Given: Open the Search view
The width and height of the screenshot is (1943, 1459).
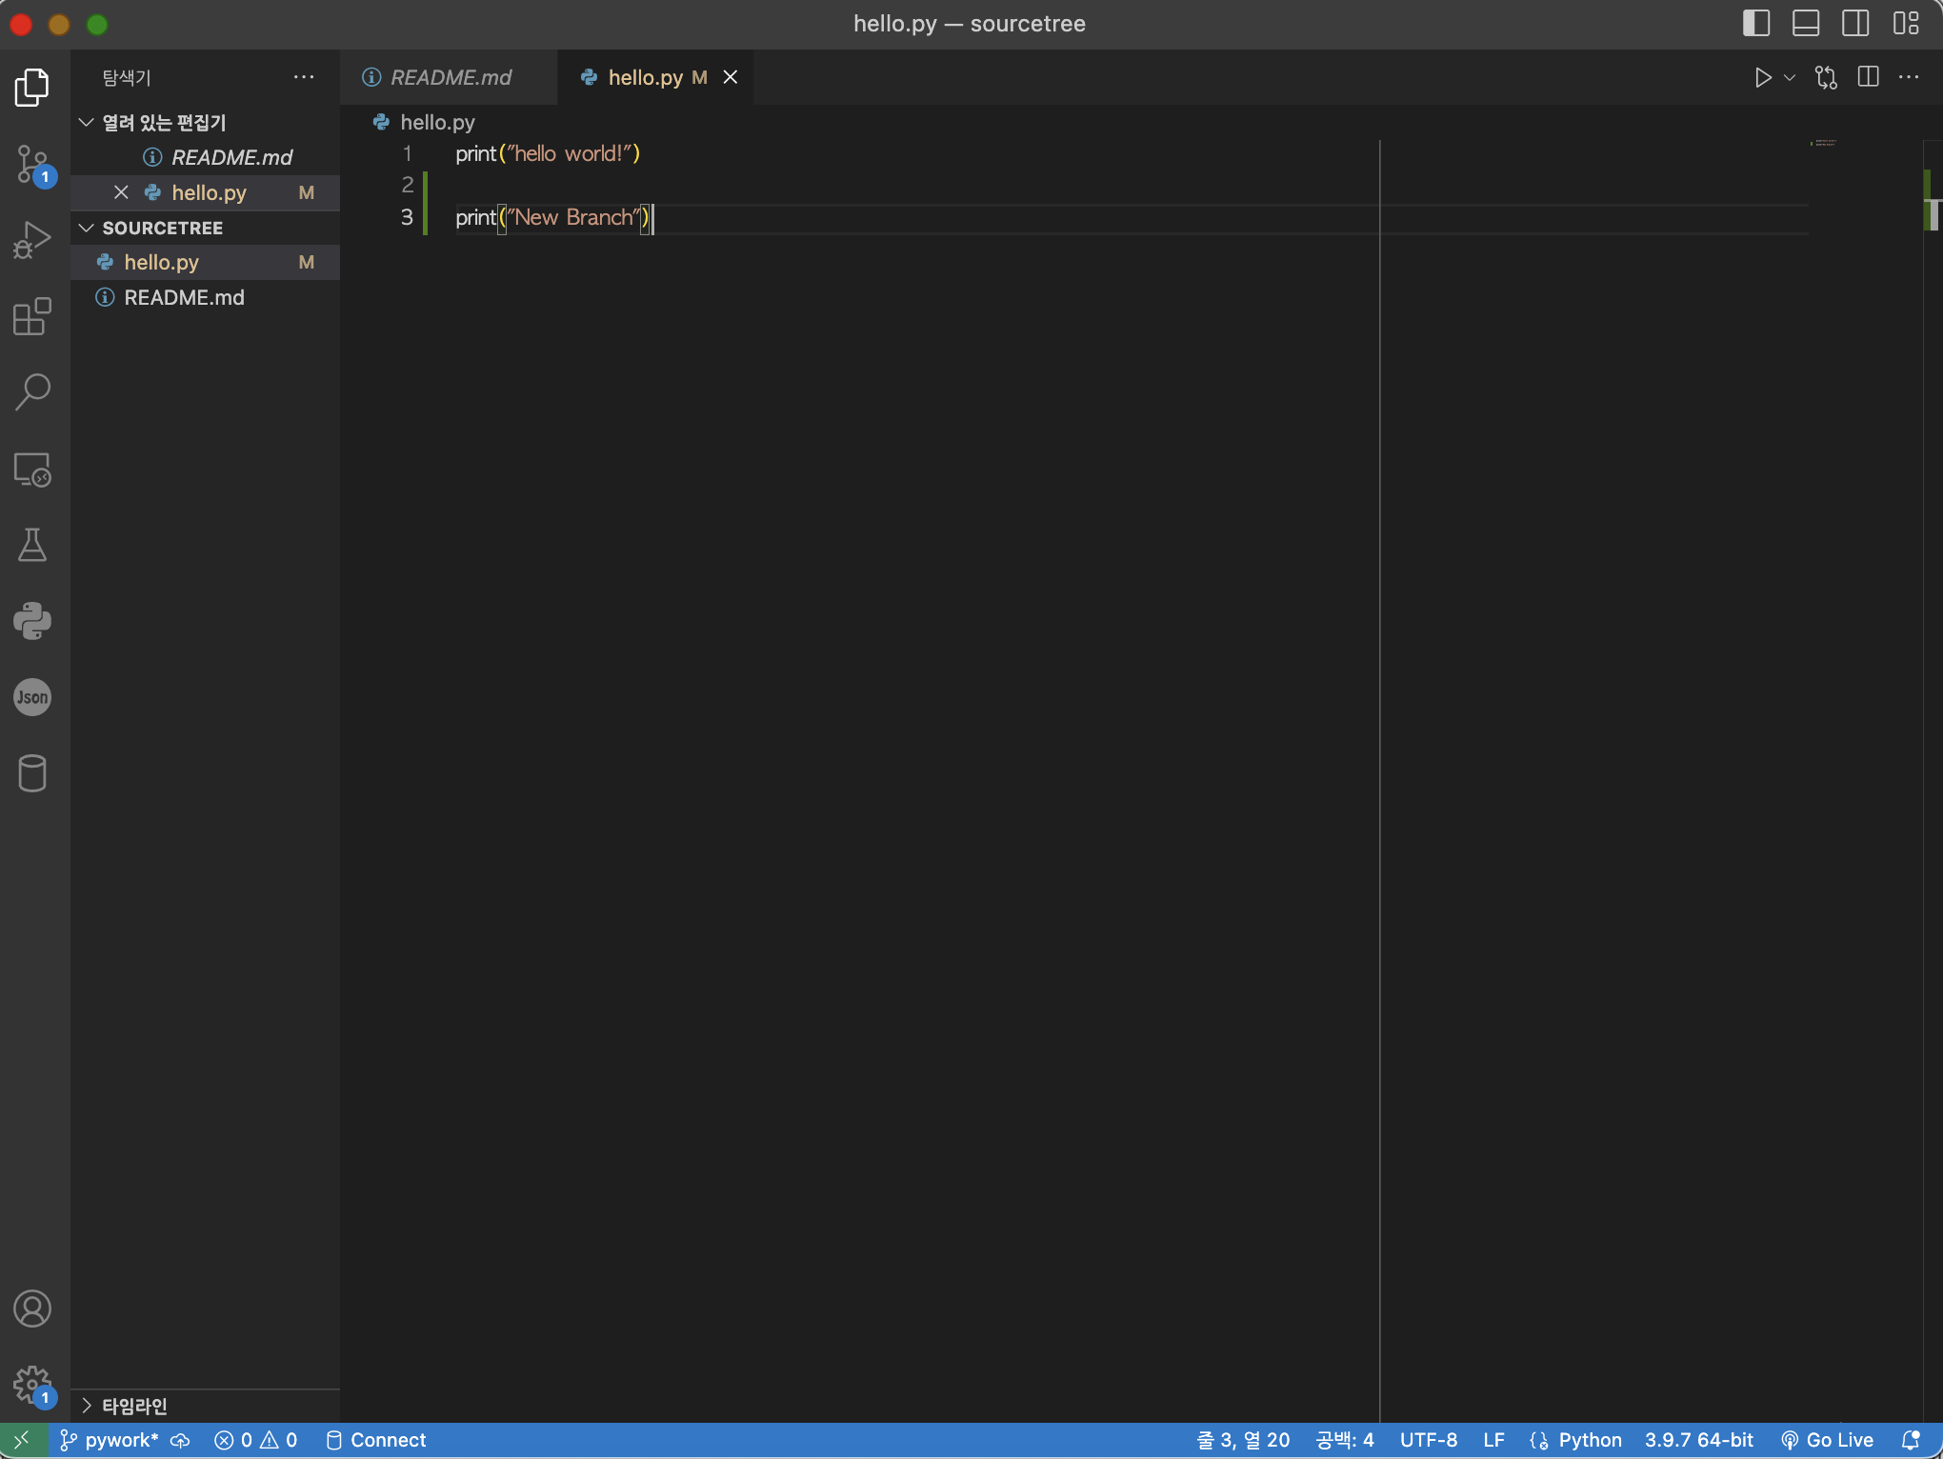Looking at the screenshot, I should point(32,391).
